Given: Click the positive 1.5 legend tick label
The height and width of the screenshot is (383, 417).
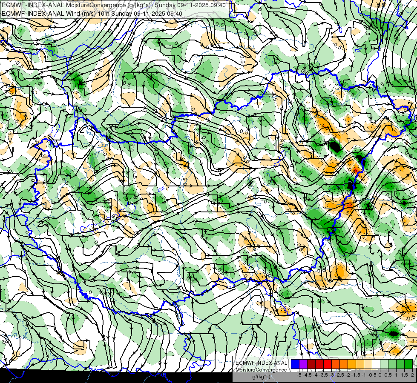Looking at the screenshot, I should pyautogui.click(x=405, y=375).
